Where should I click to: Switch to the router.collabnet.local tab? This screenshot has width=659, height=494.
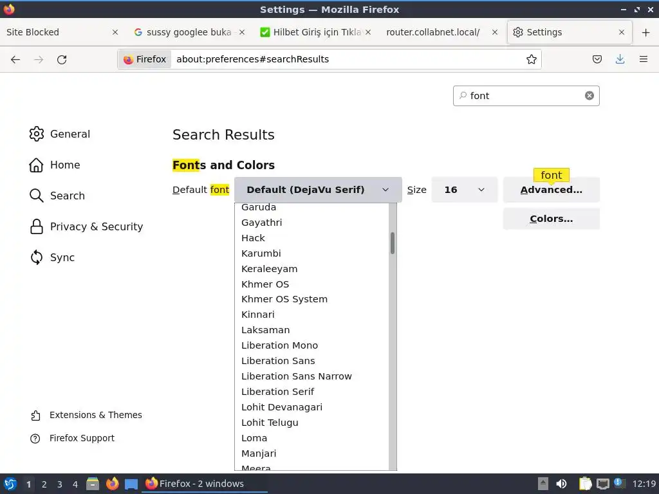[x=442, y=32]
